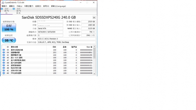Go to next disk with arrow button
Image resolution: width=196 pixels, height=110 pixels.
tap(94, 17)
